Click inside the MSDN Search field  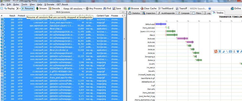tap(198, 9)
